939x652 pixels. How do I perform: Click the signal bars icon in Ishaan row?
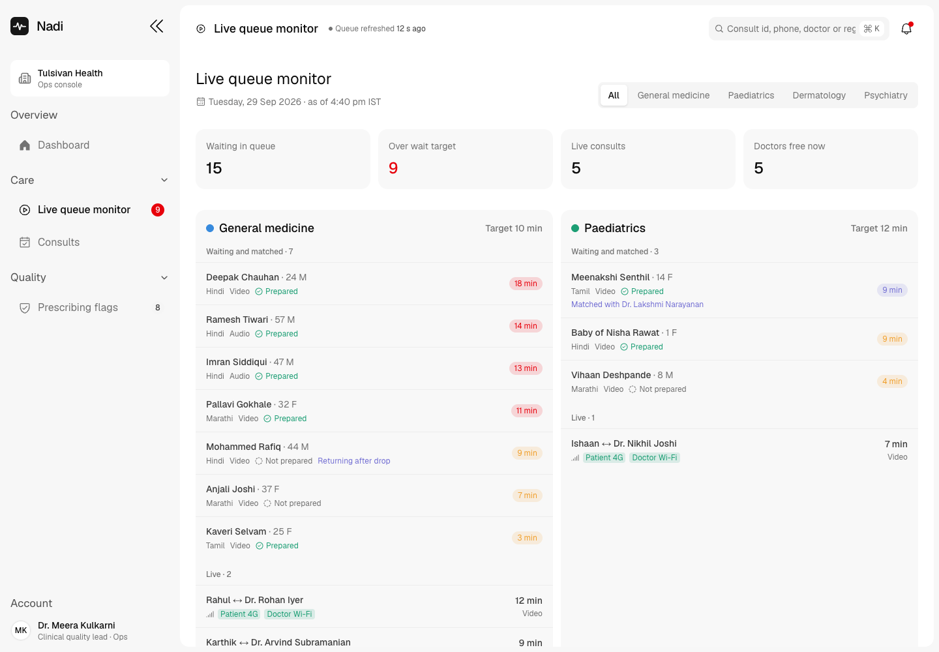(x=575, y=458)
